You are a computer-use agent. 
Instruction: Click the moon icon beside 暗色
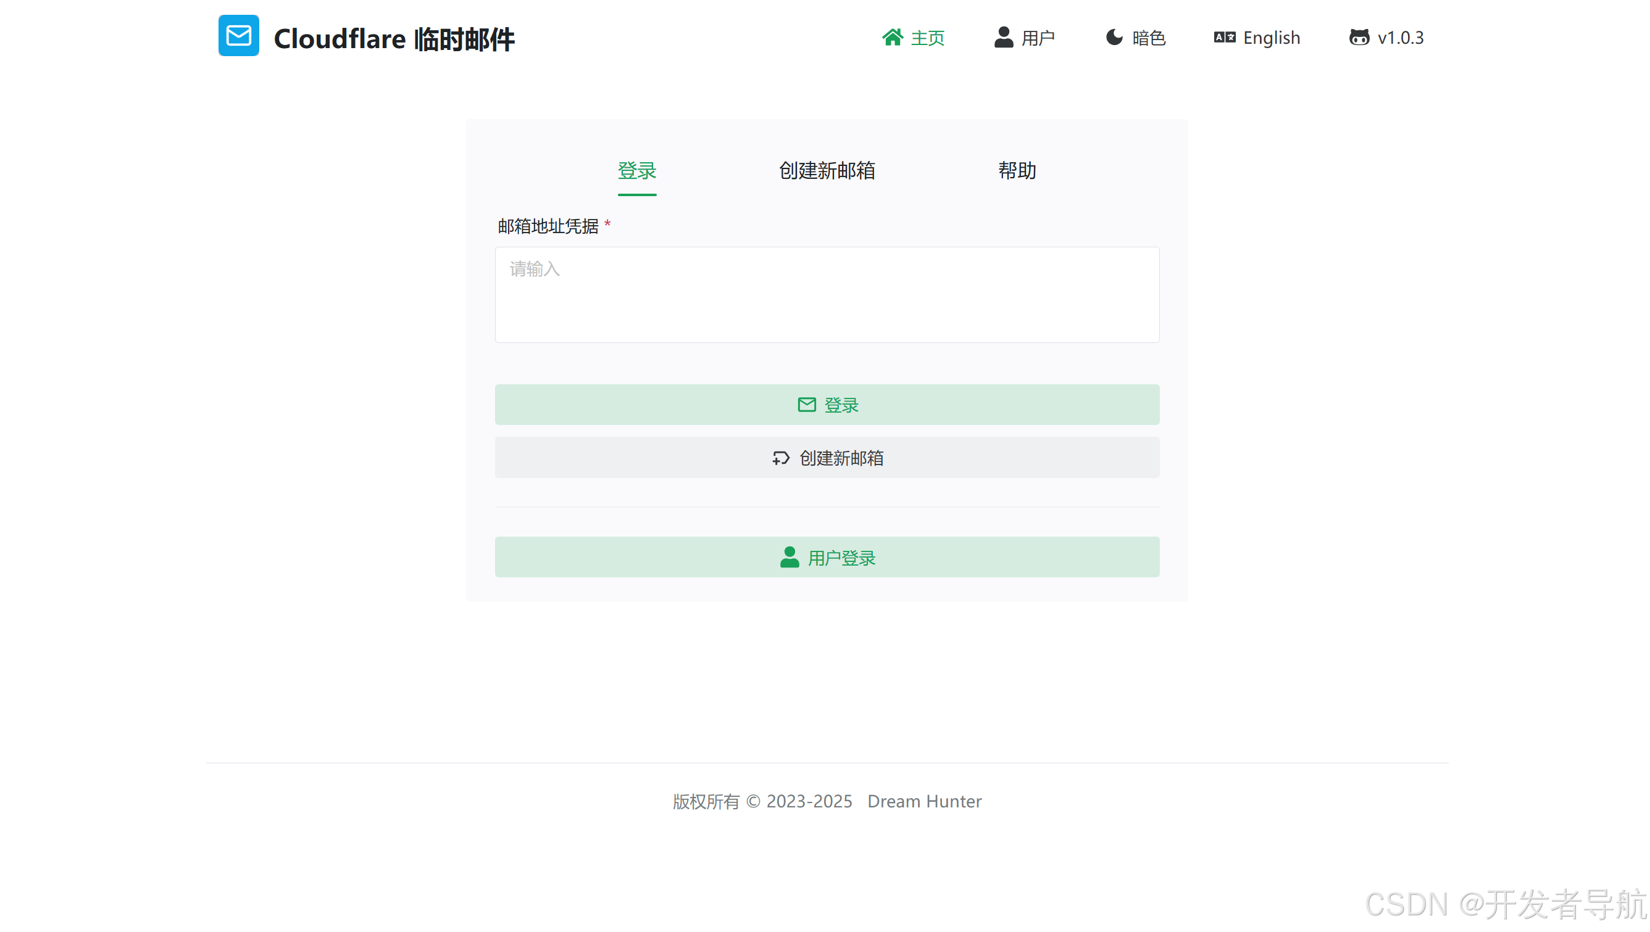click(x=1114, y=37)
